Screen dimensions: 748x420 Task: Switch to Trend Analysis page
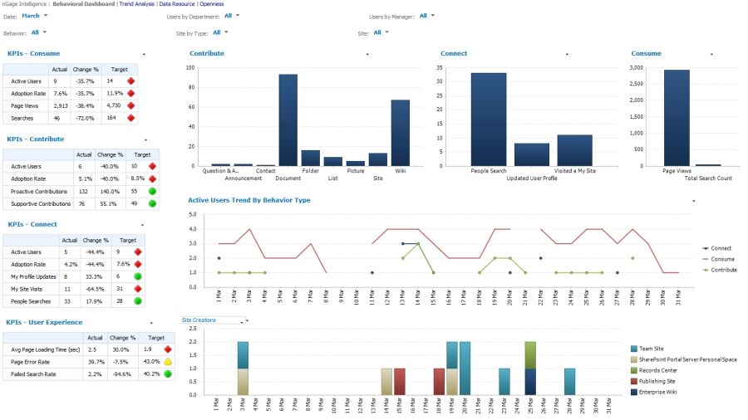coord(136,4)
